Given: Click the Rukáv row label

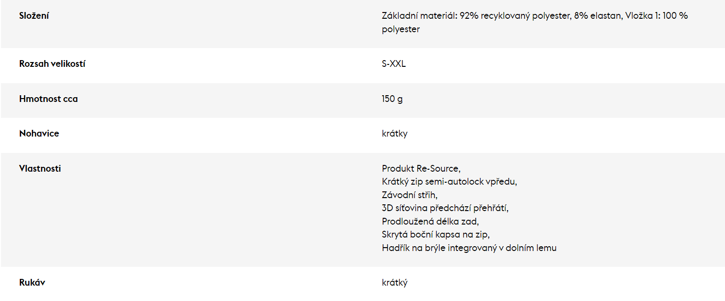Looking at the screenshot, I should 32,283.
